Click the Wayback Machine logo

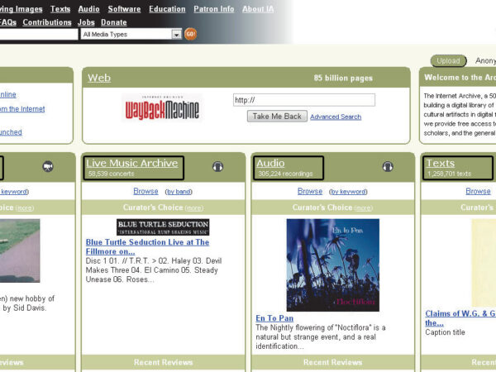161,108
